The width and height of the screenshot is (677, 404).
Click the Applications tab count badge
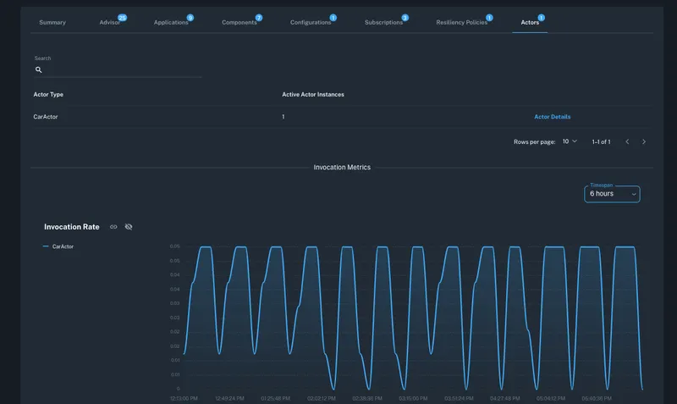(190, 17)
